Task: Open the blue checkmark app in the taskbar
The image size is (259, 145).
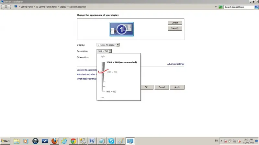Action: (x=45, y=141)
